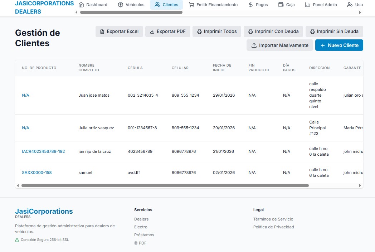The height and width of the screenshot is (252, 375).
Task: Add a client with Nuevo Cliente
Action: coord(339,45)
